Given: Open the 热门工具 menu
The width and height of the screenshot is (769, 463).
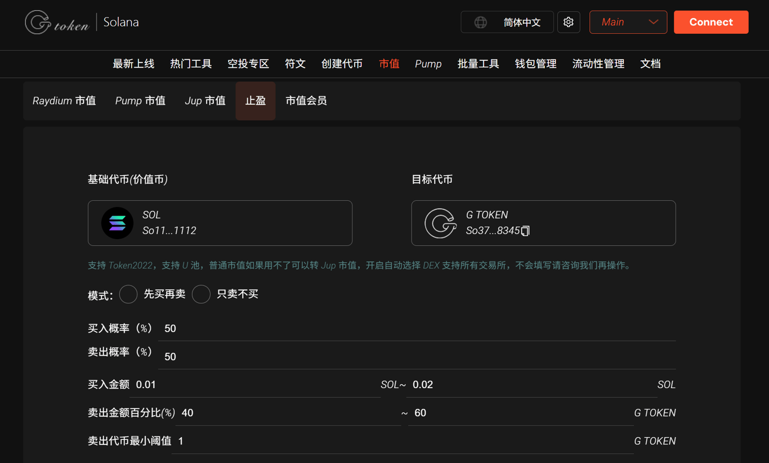Looking at the screenshot, I should (x=191, y=64).
